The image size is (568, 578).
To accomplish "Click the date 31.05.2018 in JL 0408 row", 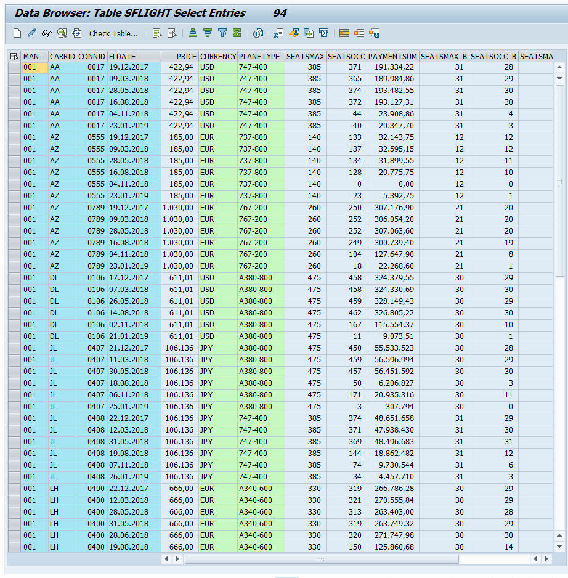I will click(x=134, y=442).
